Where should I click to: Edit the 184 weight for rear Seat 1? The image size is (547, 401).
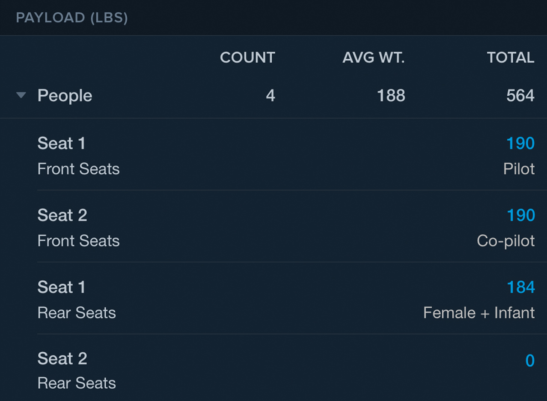point(521,287)
